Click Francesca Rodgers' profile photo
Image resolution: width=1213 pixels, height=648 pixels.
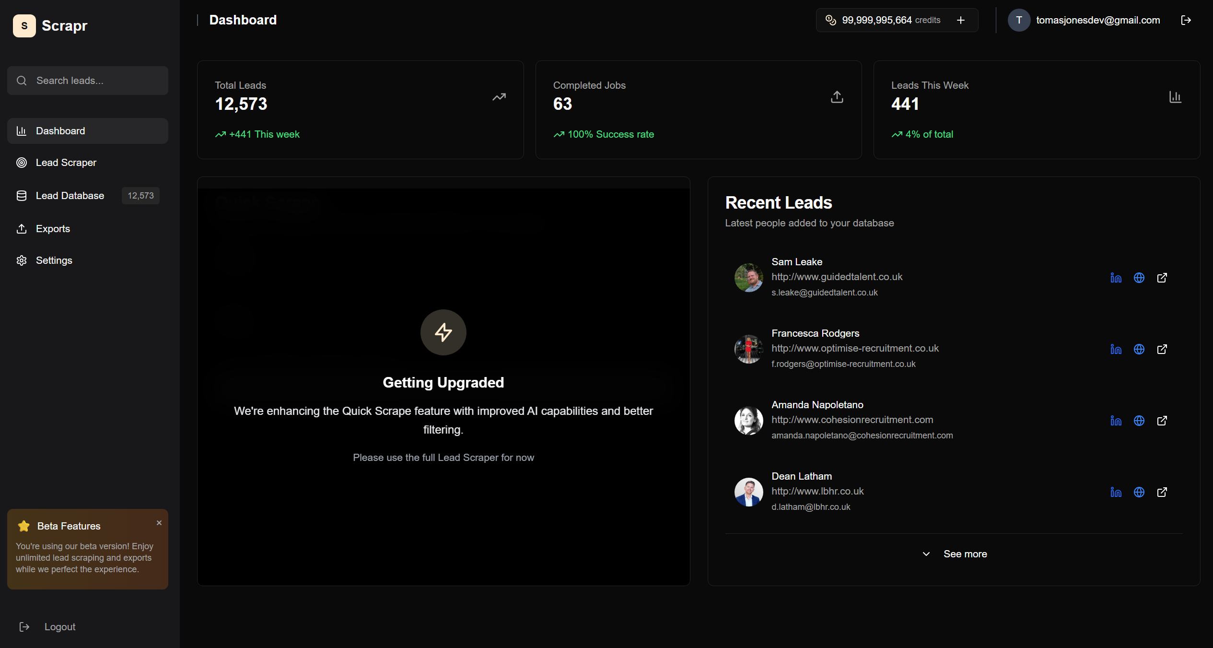(748, 349)
